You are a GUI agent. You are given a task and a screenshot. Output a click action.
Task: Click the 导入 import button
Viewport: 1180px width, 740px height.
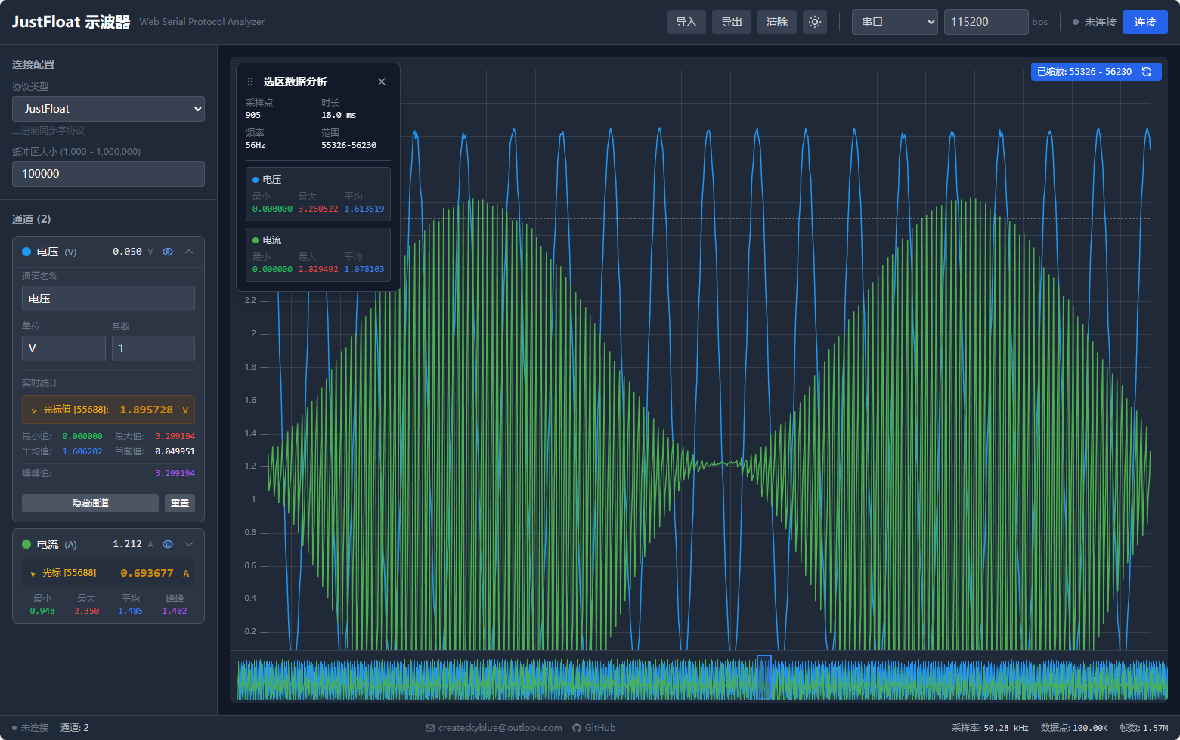(x=686, y=22)
